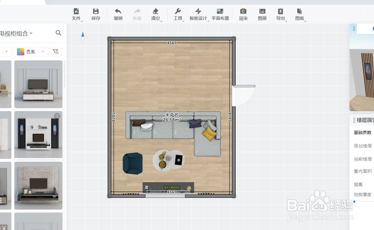Start rendering with the 渲染 camera icon
This screenshot has height=230, width=374.
point(243,11)
